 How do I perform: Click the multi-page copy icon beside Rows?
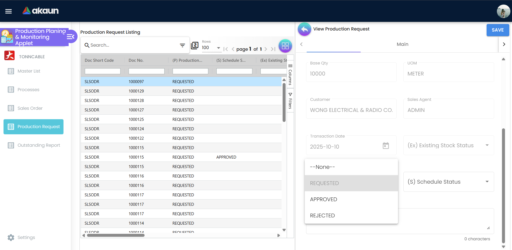tap(195, 46)
